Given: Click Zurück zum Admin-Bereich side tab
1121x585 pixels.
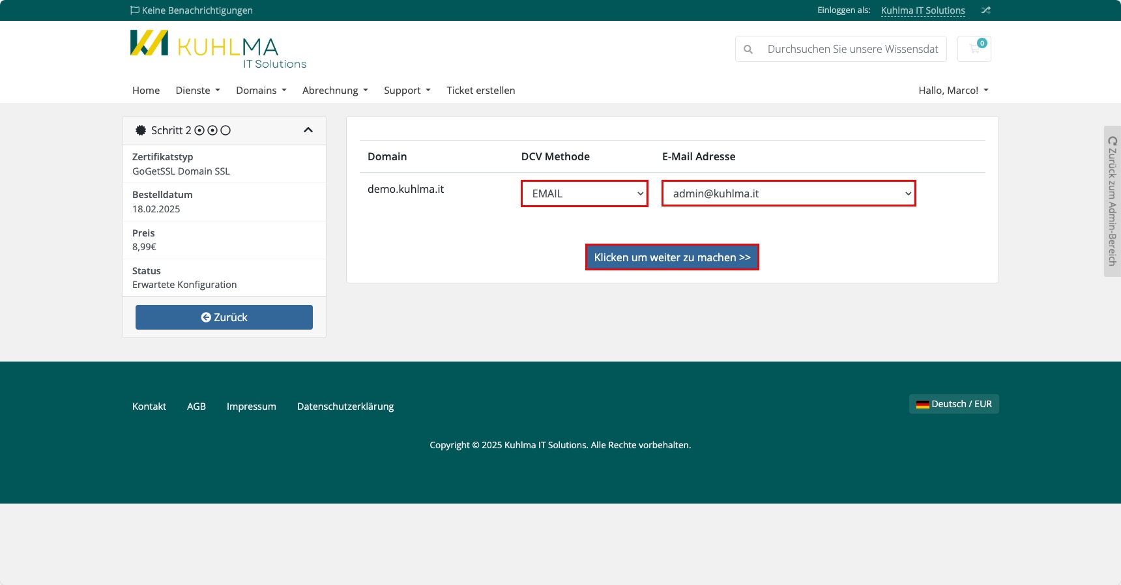Looking at the screenshot, I should [x=1113, y=201].
